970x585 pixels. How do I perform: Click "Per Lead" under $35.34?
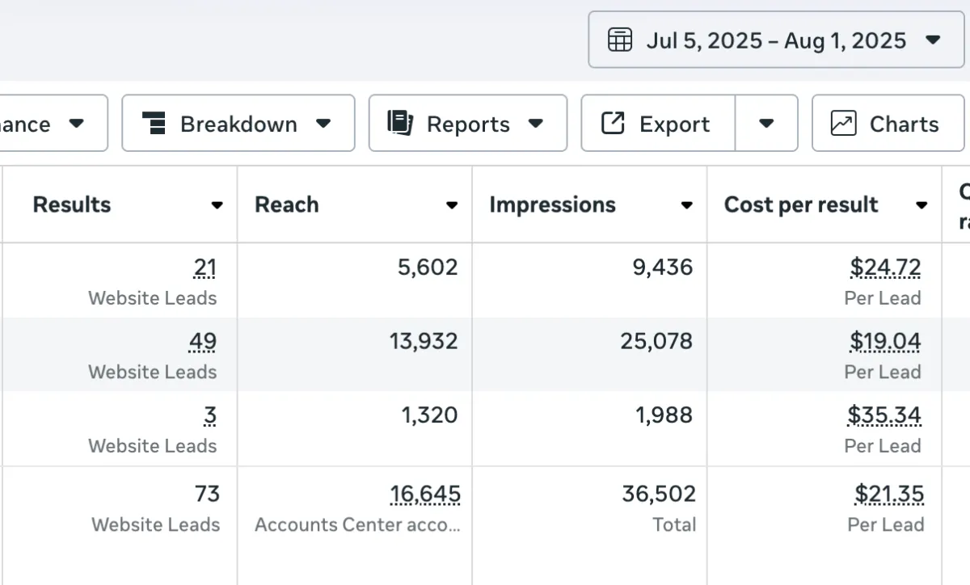click(x=883, y=446)
